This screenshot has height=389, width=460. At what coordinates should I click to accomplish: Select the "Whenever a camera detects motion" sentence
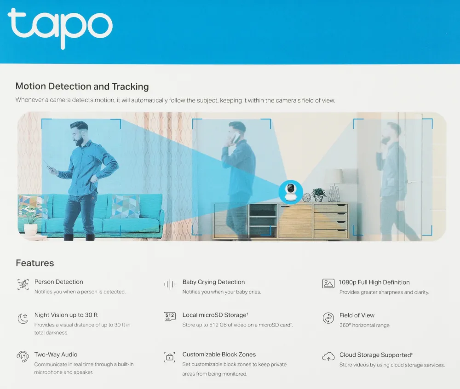pos(175,100)
